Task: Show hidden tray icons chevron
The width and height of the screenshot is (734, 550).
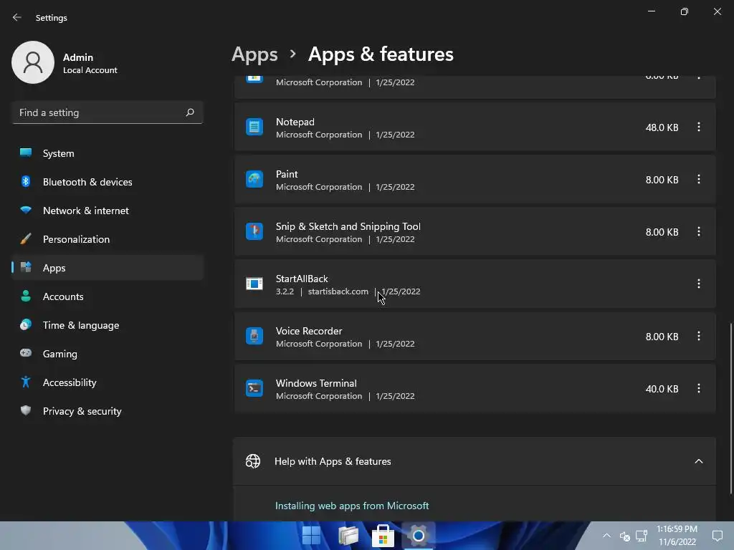Action: click(x=606, y=536)
